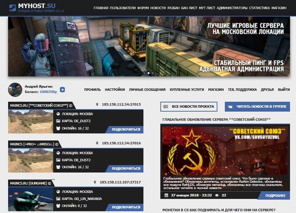Open Статистика in top menu

259,8
